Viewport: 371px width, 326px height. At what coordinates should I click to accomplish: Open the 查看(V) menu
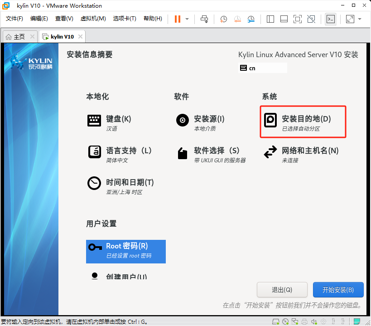(64, 19)
